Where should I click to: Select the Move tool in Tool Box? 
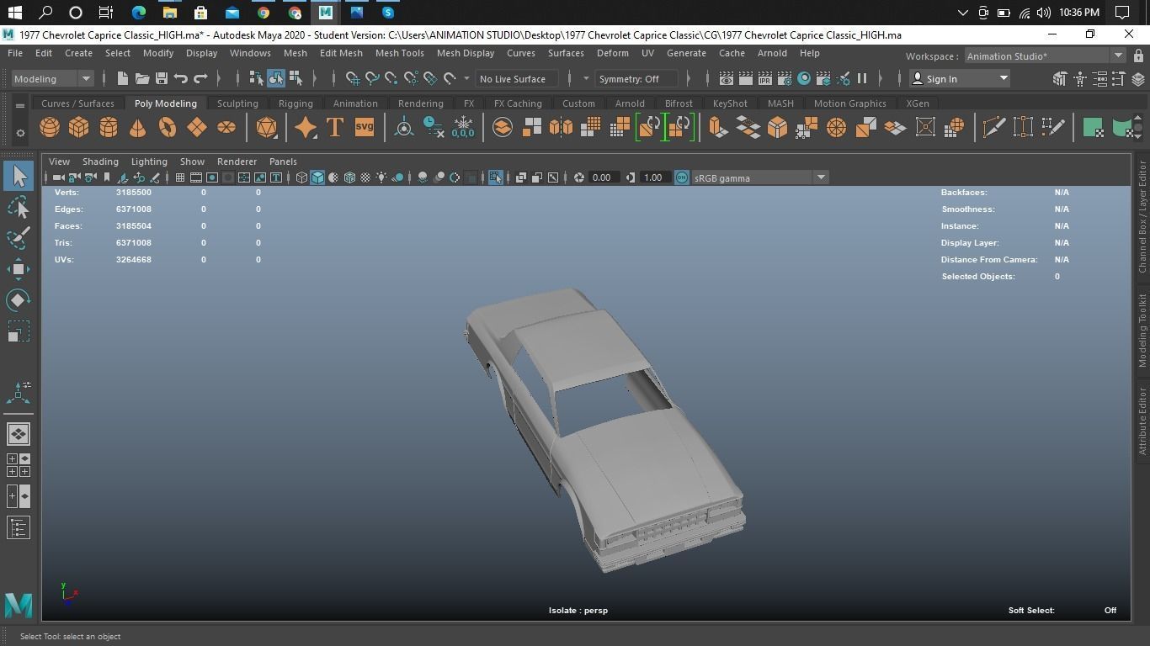(x=18, y=269)
